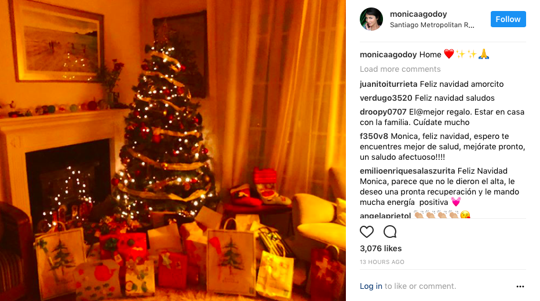The image size is (540, 301).
Task: Open the three-dots more options menu
Action: click(x=520, y=286)
